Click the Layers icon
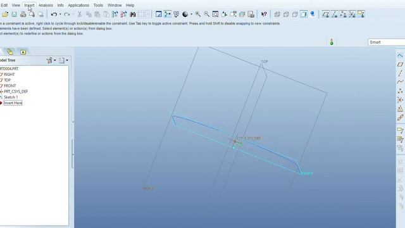The image size is (405, 228). coord(242,15)
